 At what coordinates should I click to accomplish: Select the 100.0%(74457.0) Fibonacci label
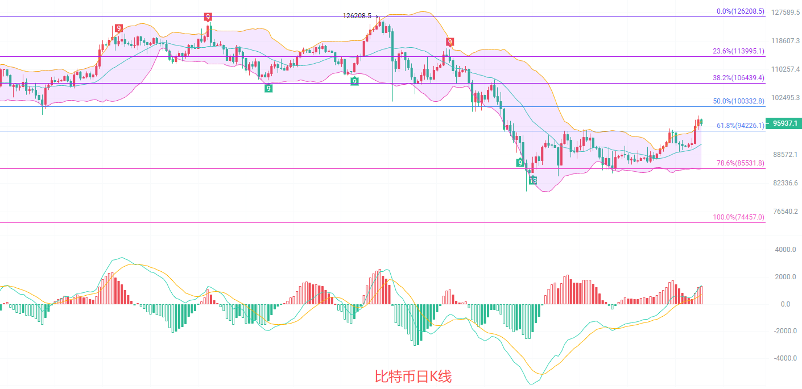pos(738,217)
